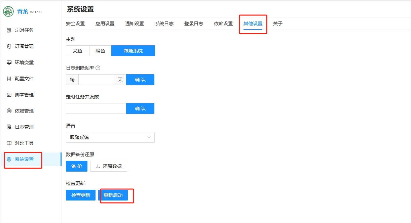This screenshot has width=411, height=223.
Task: Switch to the 登录日志 tab
Action: [194, 24]
